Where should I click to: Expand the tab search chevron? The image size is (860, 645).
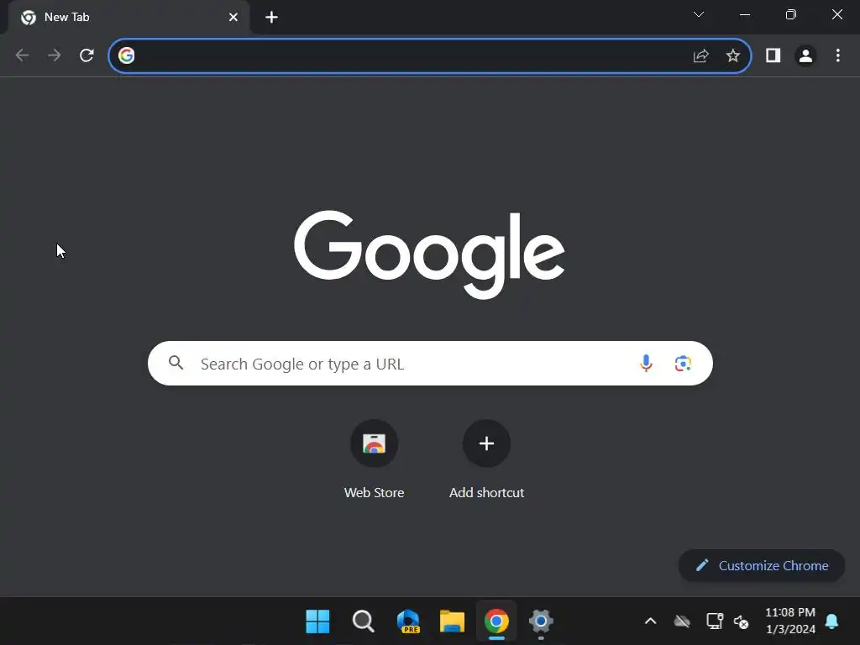coord(699,14)
